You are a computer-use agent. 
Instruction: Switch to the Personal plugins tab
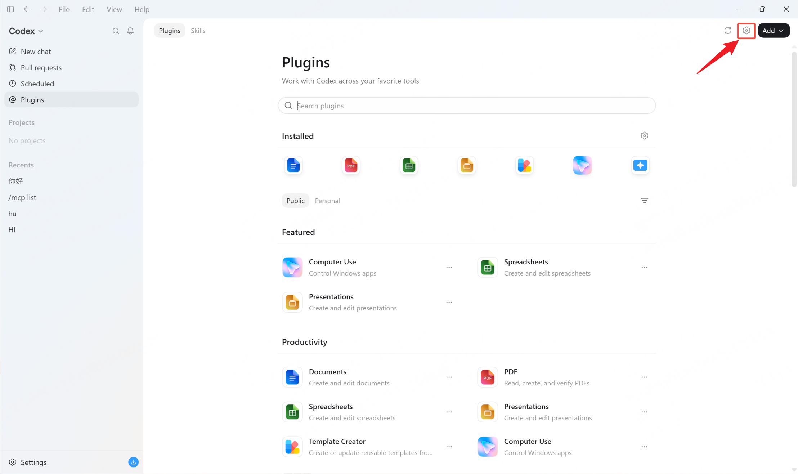pyautogui.click(x=327, y=201)
